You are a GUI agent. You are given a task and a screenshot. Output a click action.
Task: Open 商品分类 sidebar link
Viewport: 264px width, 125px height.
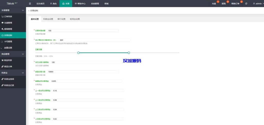[8, 66]
